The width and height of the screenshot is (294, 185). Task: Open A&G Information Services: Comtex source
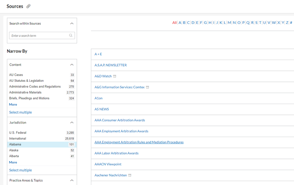(x=120, y=87)
